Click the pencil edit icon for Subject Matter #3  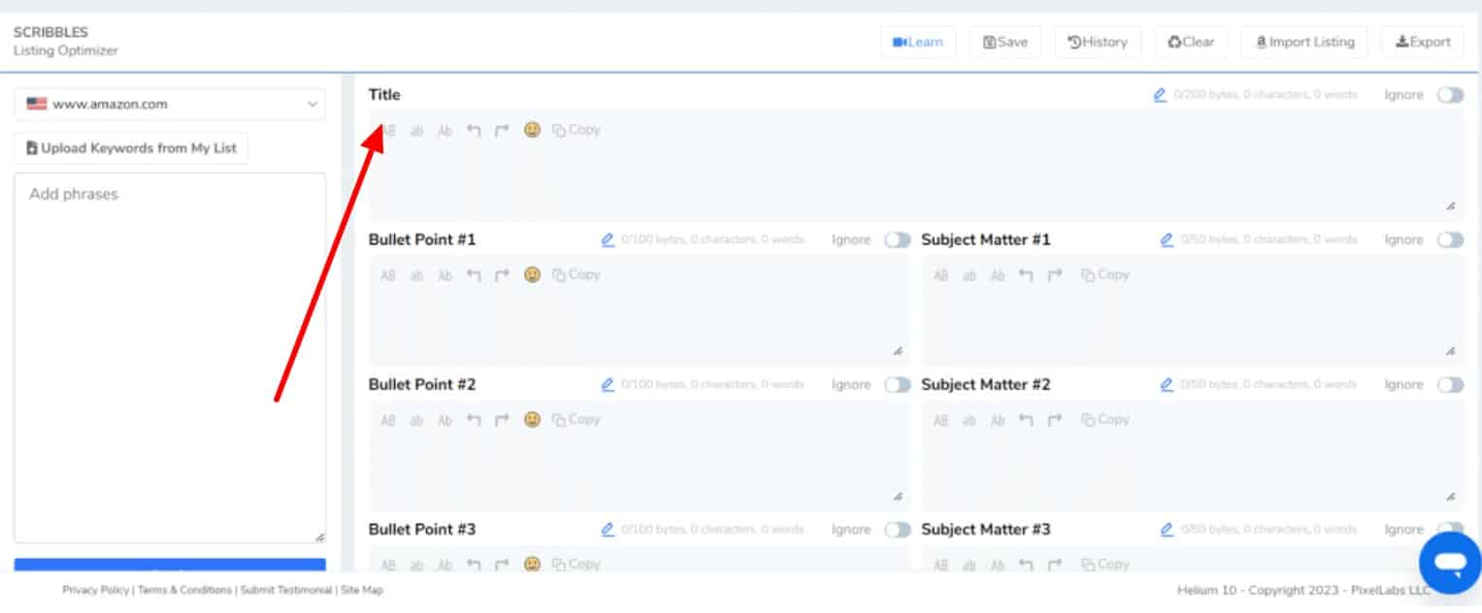[x=1167, y=530]
